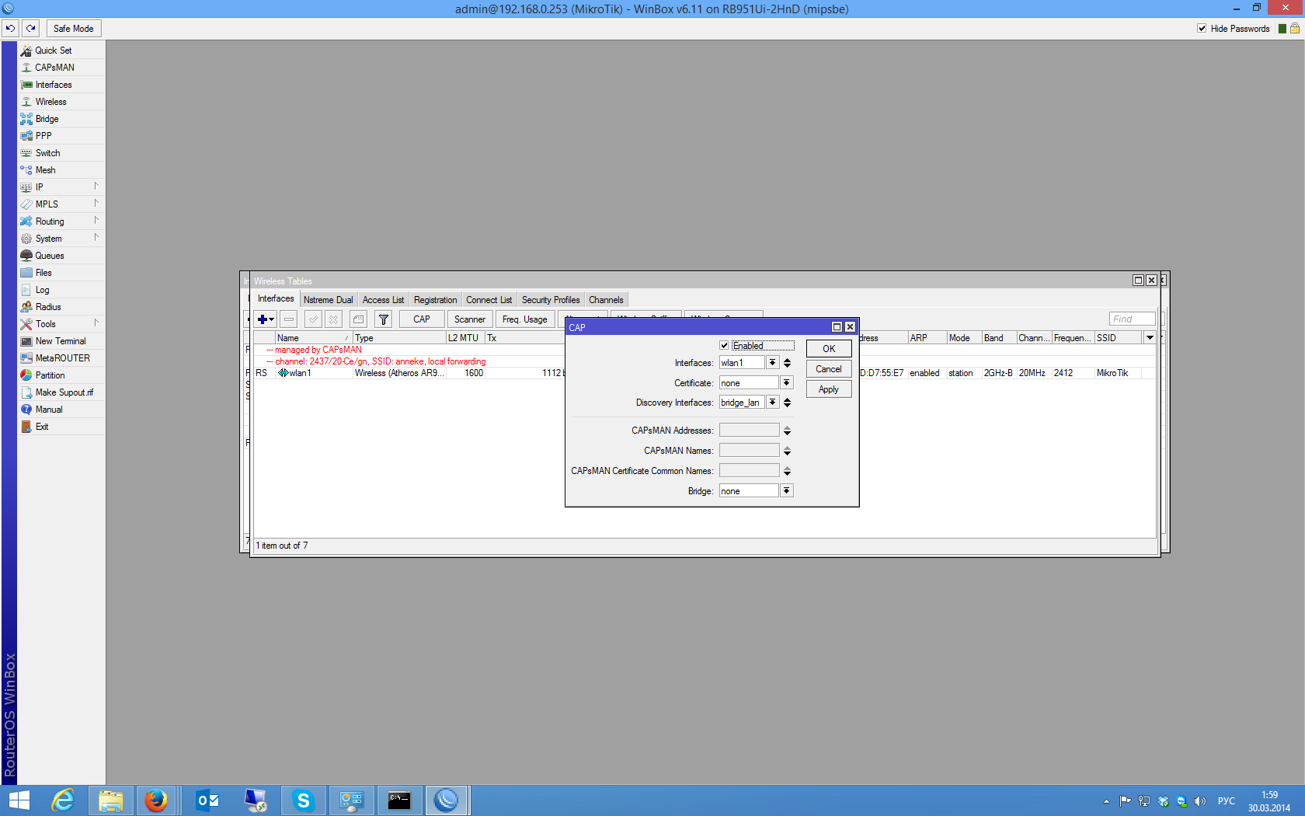Open Internet Explorer from the taskbar

pos(62,800)
